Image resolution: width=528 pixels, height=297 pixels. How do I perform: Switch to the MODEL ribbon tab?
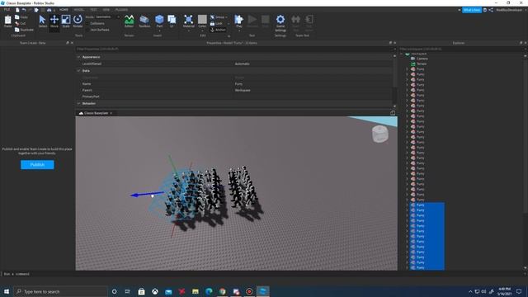(x=79, y=10)
